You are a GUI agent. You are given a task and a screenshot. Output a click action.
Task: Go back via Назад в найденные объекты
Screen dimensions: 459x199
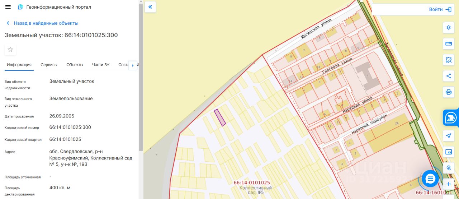42,23
